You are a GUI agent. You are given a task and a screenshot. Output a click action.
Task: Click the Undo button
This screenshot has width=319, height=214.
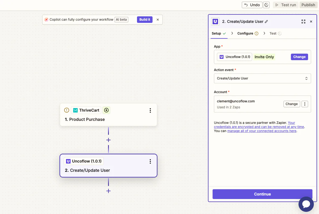(252, 5)
